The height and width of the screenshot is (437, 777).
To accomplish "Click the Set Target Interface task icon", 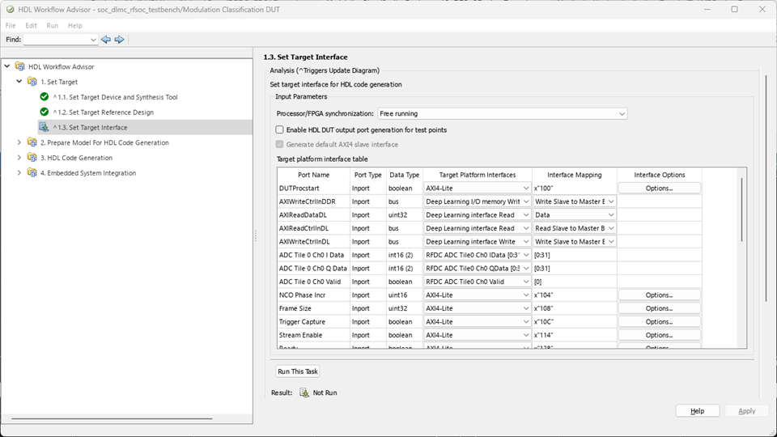I will point(45,127).
